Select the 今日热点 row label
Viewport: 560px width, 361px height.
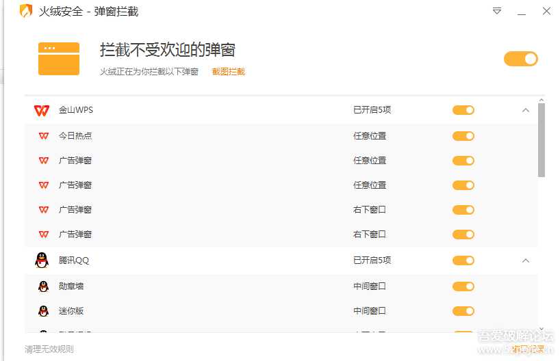coord(75,136)
